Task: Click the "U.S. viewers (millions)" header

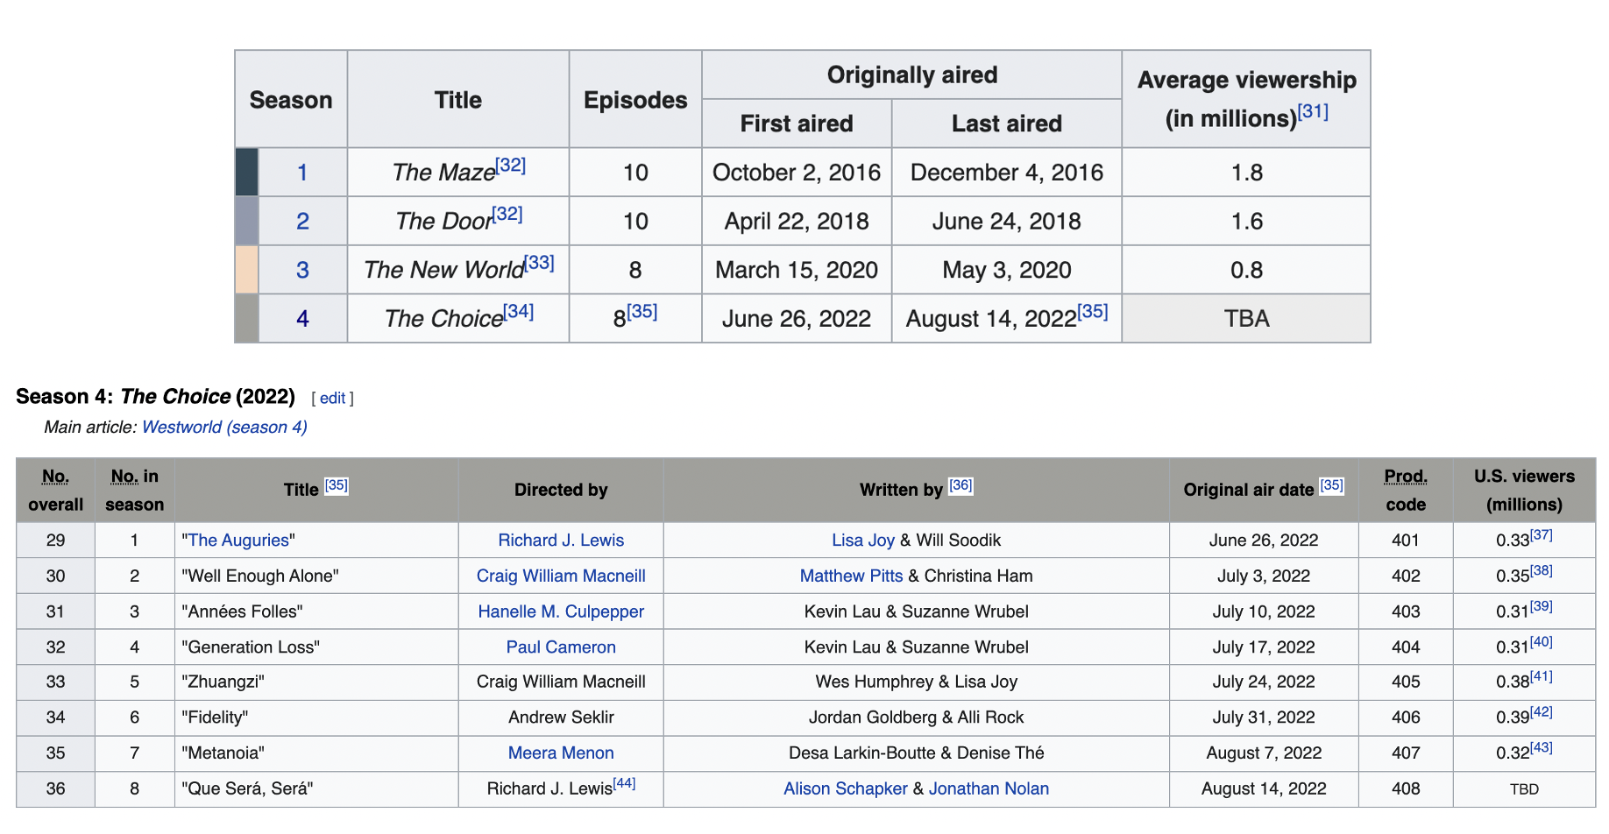Action: click(1524, 491)
